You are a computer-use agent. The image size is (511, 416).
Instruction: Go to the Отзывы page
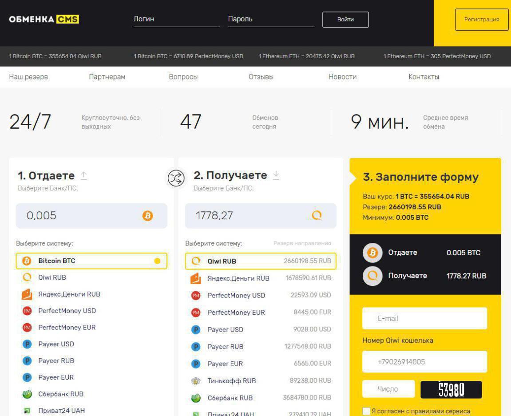[x=261, y=77]
